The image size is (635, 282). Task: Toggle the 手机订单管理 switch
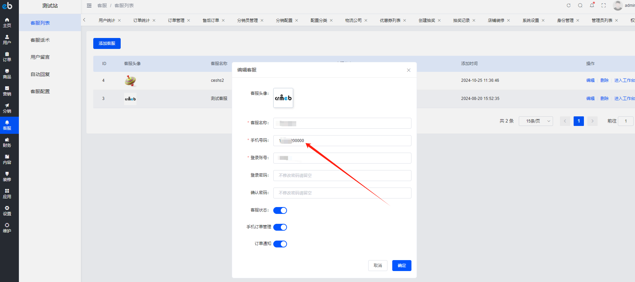(280, 227)
